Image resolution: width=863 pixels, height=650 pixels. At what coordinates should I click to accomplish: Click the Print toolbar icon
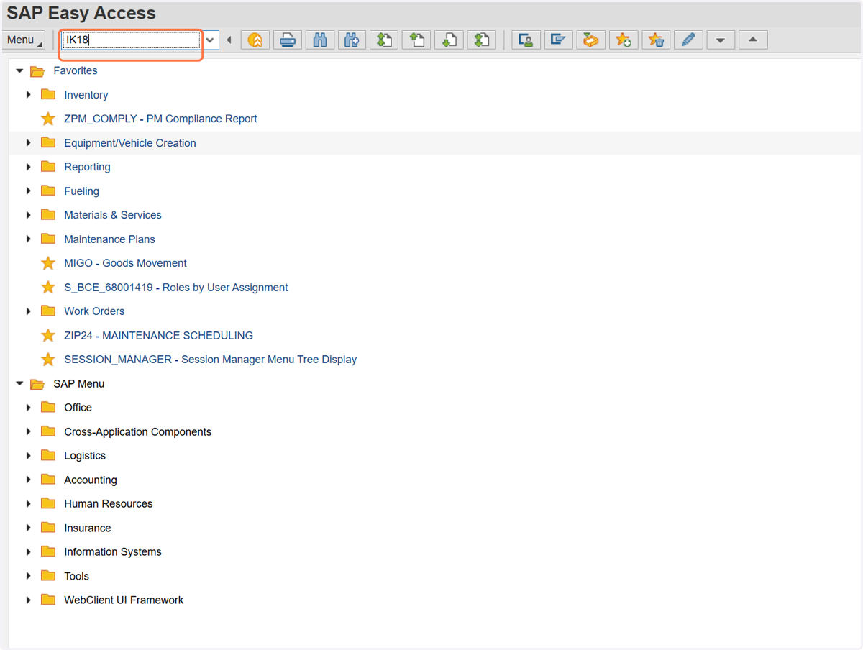[x=288, y=40]
